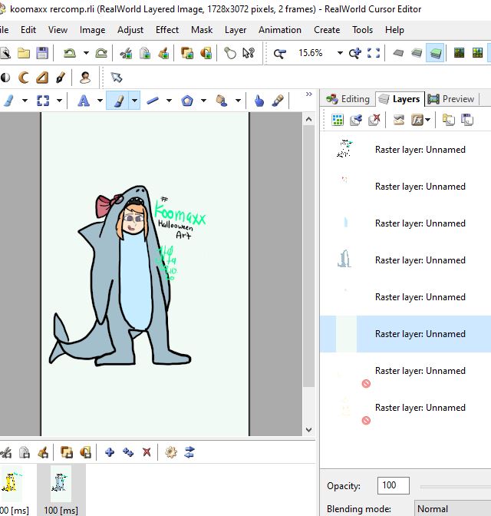Open the Animation menu
Image resolution: width=491 pixels, height=516 pixels.
279,30
